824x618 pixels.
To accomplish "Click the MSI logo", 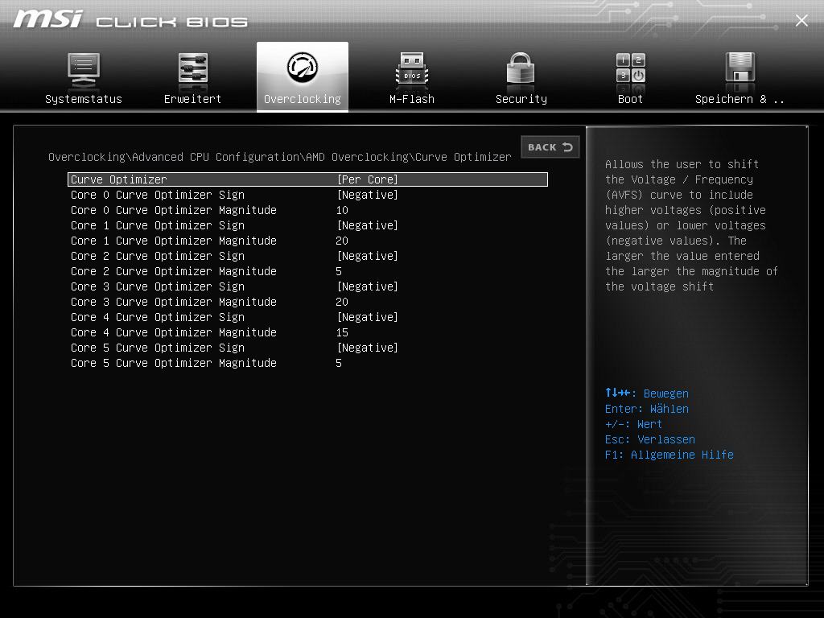I will [x=47, y=19].
